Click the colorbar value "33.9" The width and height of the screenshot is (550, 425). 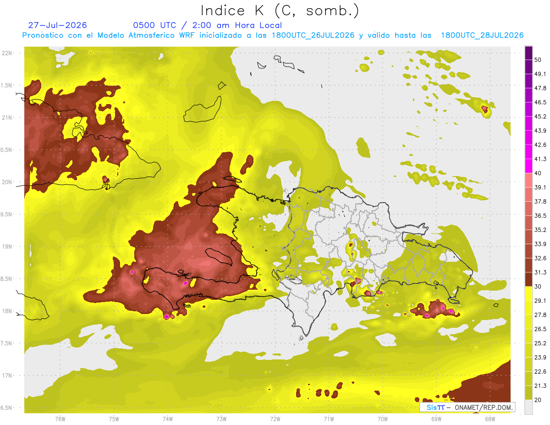540,244
